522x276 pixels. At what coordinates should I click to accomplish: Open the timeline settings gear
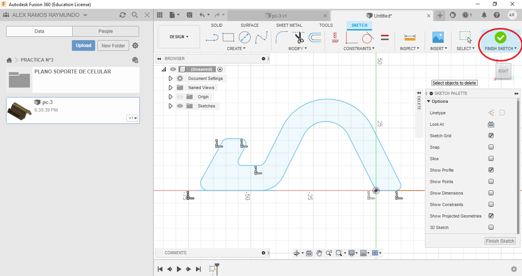514,269
